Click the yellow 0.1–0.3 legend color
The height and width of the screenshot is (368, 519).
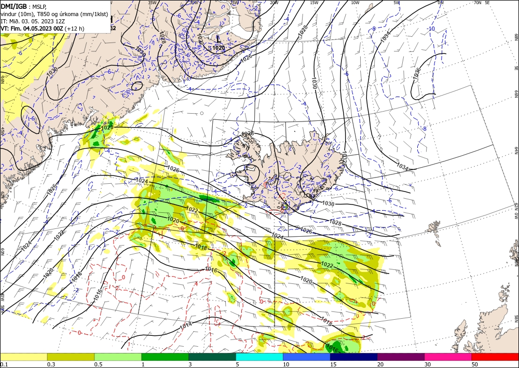pyautogui.click(x=23, y=357)
